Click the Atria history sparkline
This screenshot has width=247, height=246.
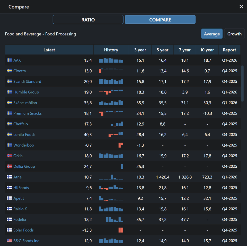[111, 177]
